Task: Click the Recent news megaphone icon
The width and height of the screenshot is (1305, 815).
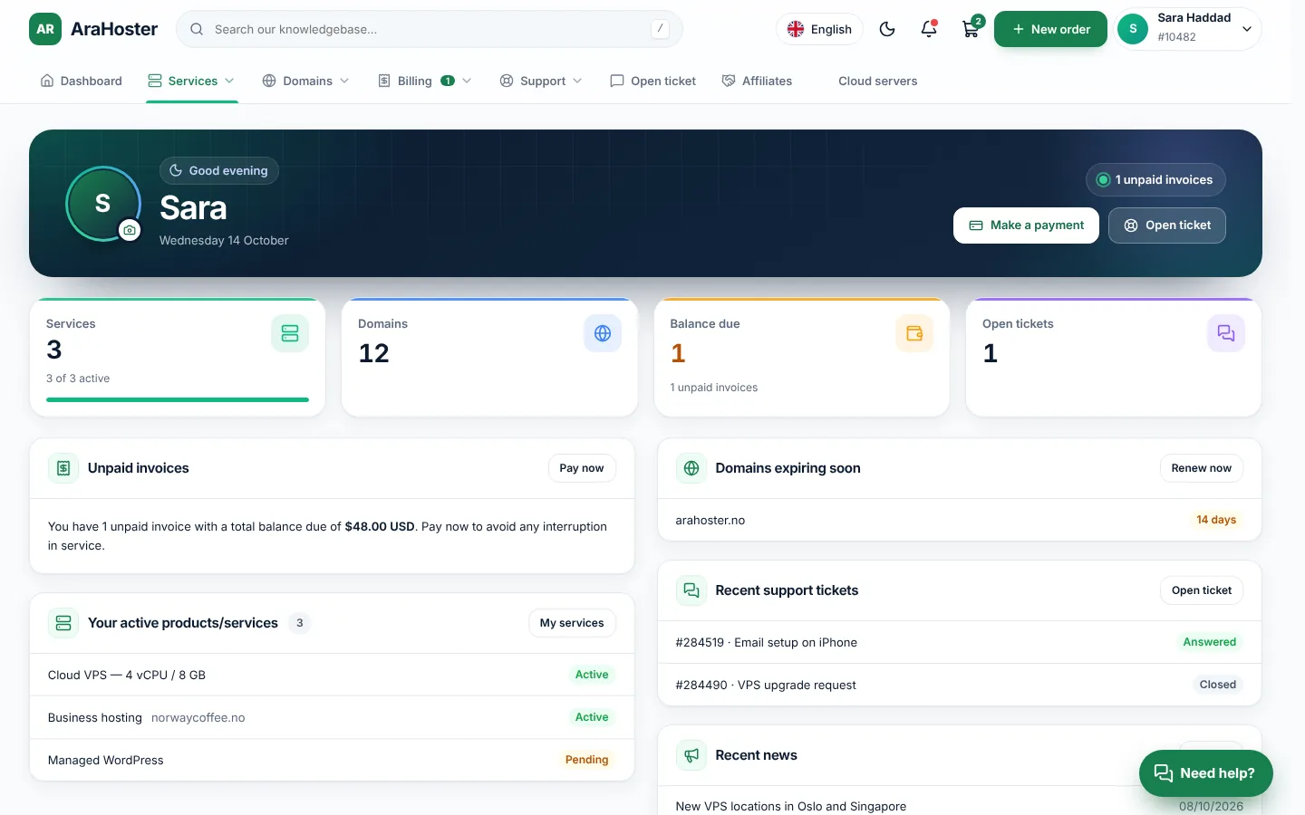Action: [691, 755]
